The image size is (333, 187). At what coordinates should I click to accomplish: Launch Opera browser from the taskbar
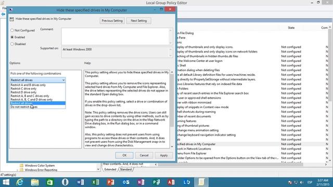pos(65,182)
